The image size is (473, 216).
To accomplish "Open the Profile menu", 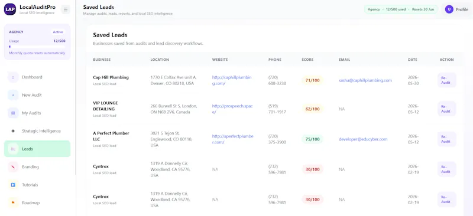I will tap(456, 9).
